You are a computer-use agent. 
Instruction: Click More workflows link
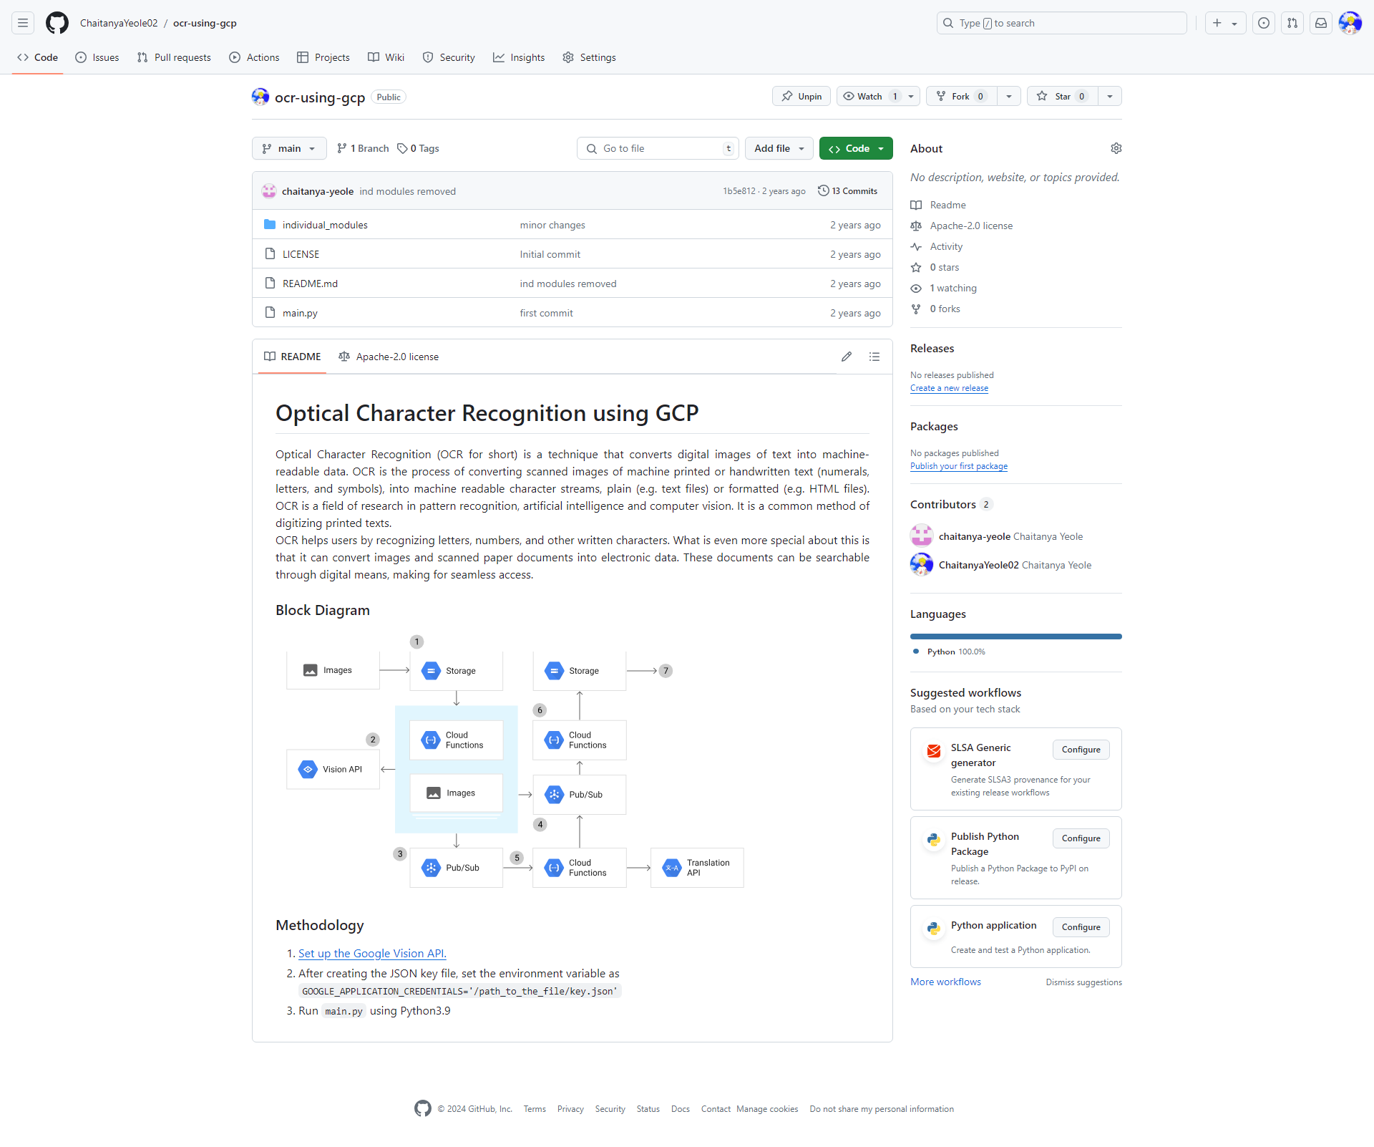click(x=945, y=982)
